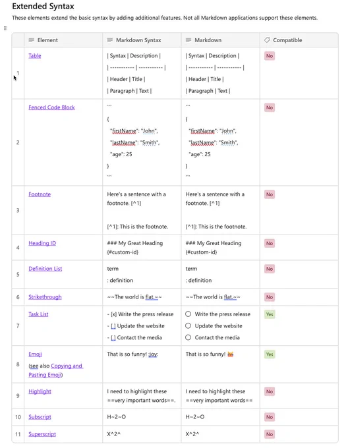
Task: Click the text icon beside Markdown Syntax header
Action: [109, 40]
